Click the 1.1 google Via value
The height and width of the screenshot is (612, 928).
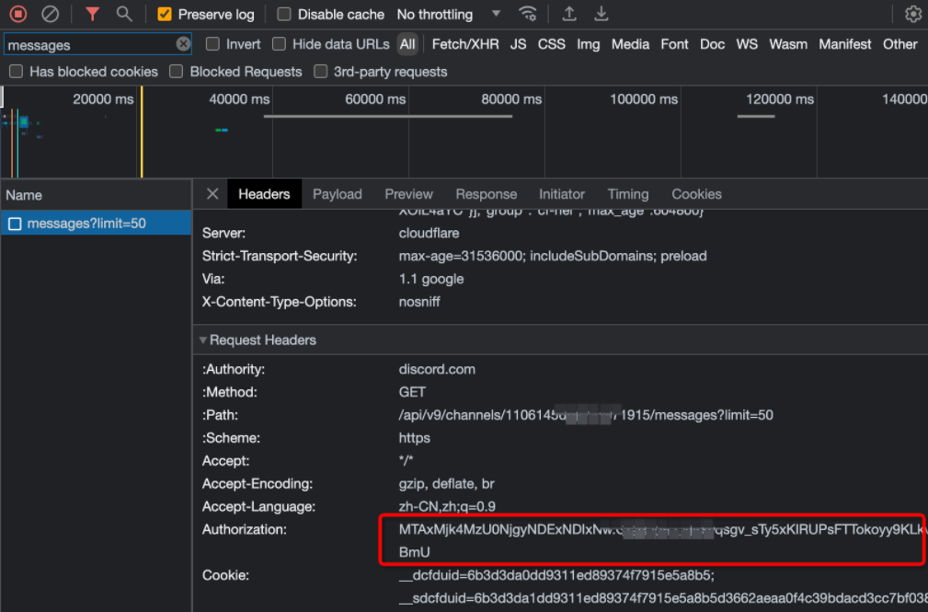point(431,279)
